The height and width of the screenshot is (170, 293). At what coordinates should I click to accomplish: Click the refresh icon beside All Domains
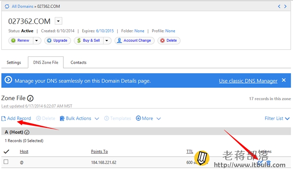(x=7, y=6)
